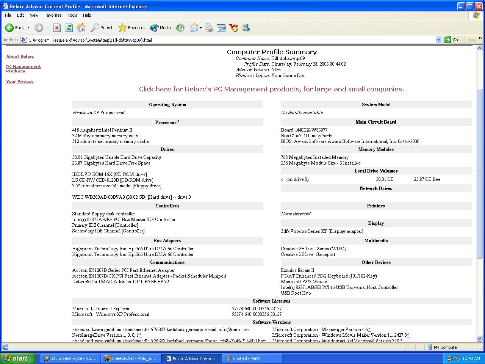Click 'WDC WD300AB-00BVA0' hard drive text
This screenshot has height=364, width=485.
(x=131, y=197)
